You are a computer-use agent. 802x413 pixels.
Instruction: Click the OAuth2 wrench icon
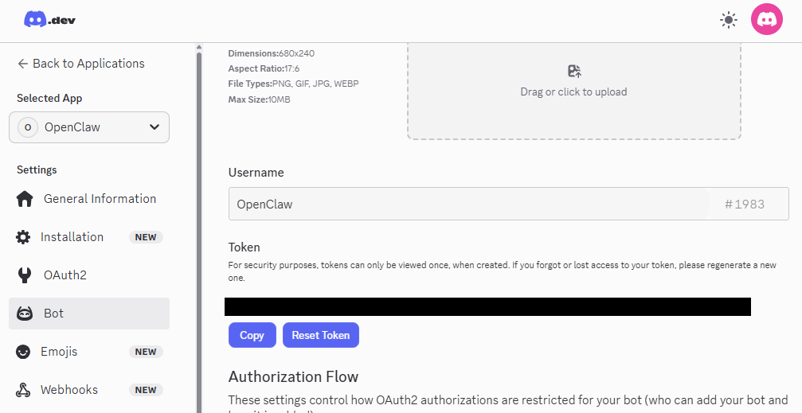(25, 275)
